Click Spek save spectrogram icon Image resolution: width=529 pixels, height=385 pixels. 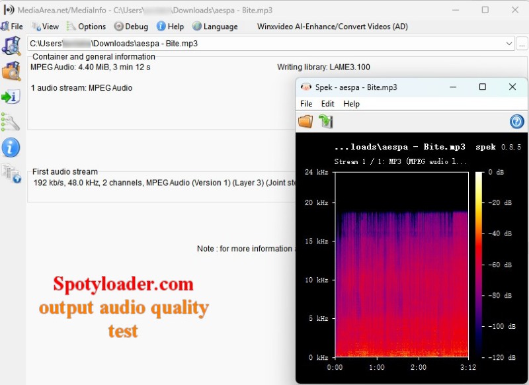click(326, 122)
